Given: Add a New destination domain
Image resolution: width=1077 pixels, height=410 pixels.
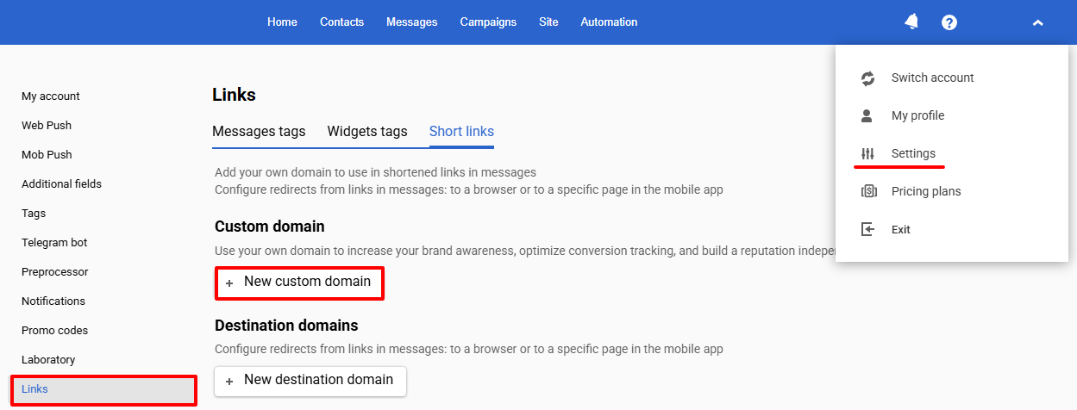Looking at the screenshot, I should pyautogui.click(x=310, y=381).
